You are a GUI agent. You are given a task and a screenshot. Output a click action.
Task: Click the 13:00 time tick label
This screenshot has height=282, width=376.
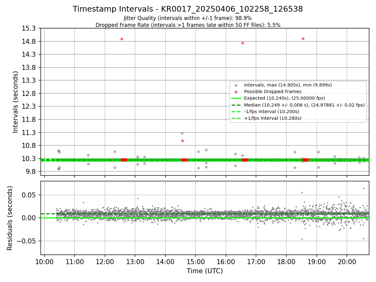(x=135, y=262)
